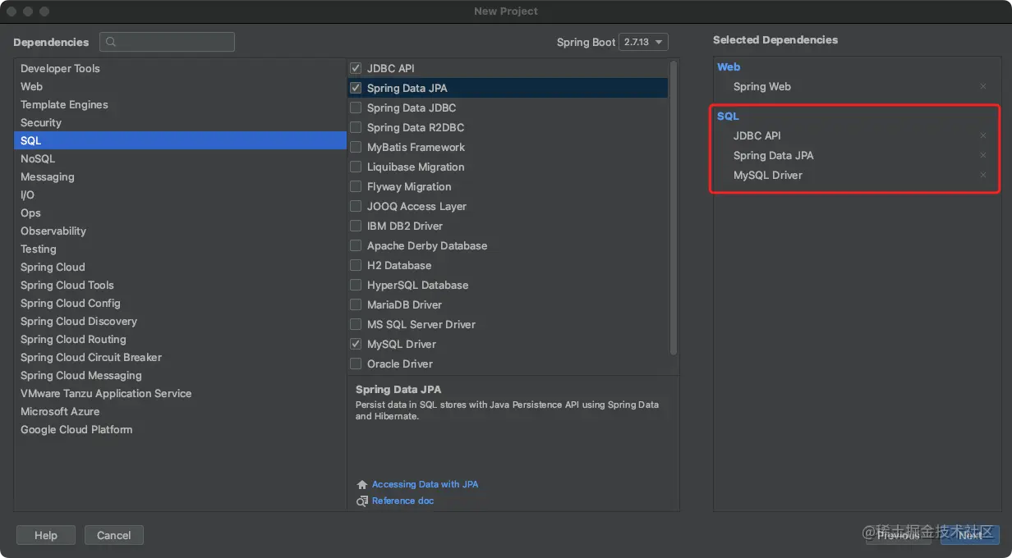This screenshot has width=1012, height=558.
Task: Remove Spring Web from selected dependencies
Action: coord(983,87)
